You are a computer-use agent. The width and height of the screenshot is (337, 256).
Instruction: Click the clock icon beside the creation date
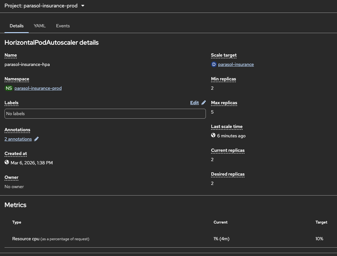click(7, 162)
